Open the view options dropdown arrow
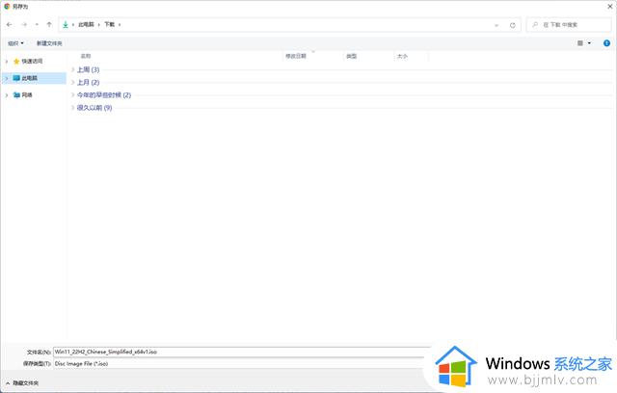Screen dimensions: 617x393 pyautogui.click(x=589, y=43)
